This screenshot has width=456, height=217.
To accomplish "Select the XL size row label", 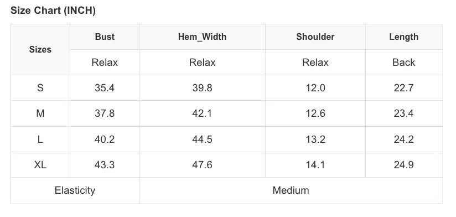I will (x=40, y=164).
